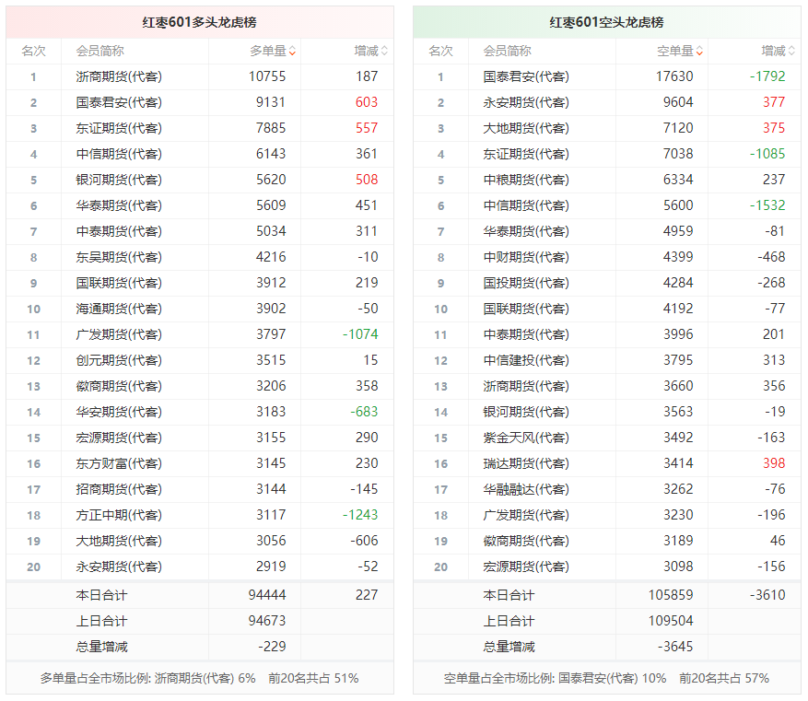Click the 红枣601空头龙虎榜 title
This screenshot has width=808, height=701.
[606, 22]
